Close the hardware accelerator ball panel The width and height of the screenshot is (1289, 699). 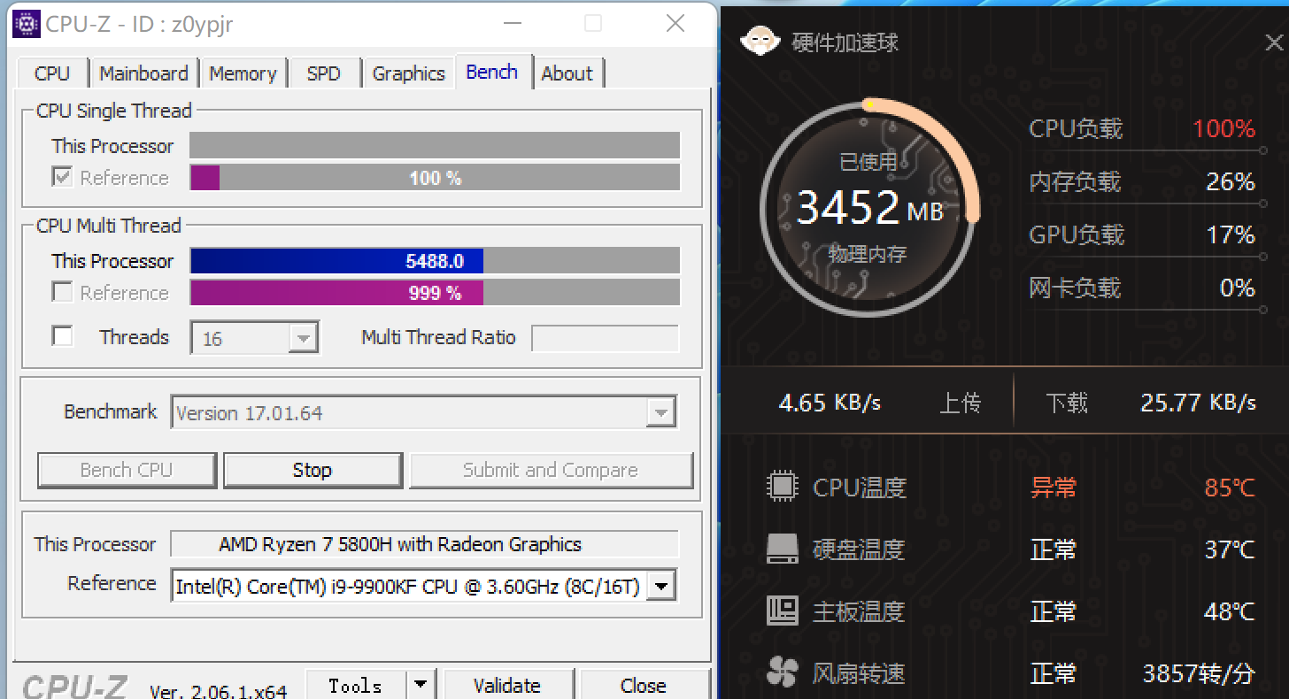tap(1274, 42)
